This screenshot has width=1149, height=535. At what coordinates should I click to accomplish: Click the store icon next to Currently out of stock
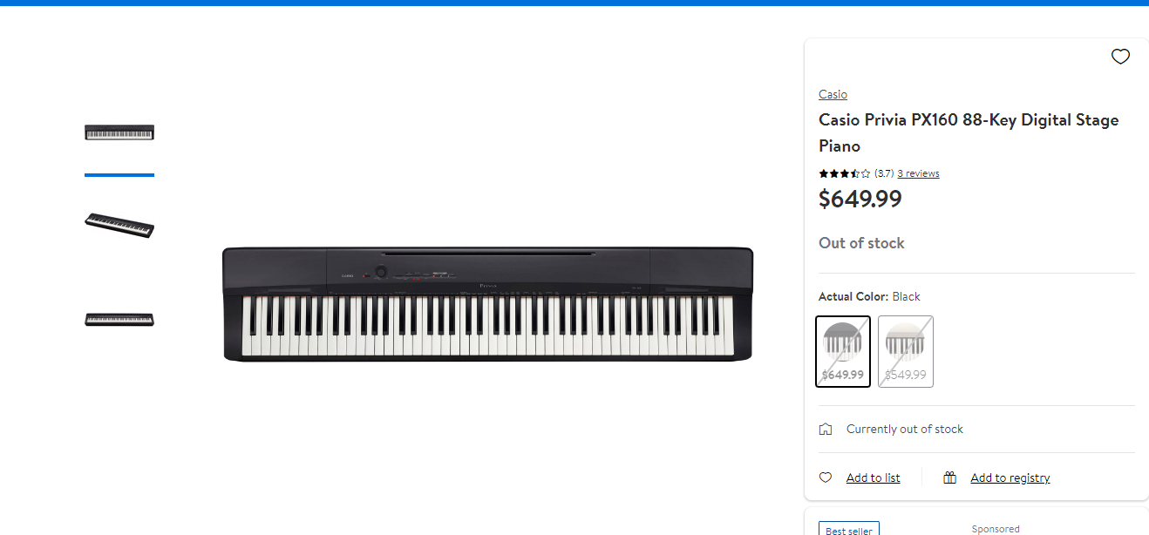826,430
